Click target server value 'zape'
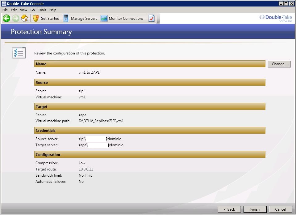This screenshot has width=296, height=215. click(x=82, y=115)
